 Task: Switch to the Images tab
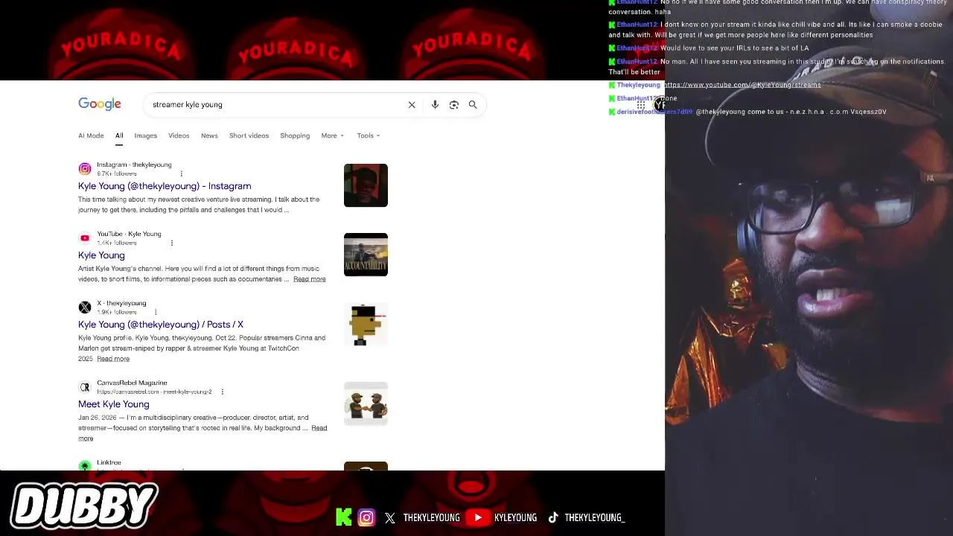click(x=145, y=135)
